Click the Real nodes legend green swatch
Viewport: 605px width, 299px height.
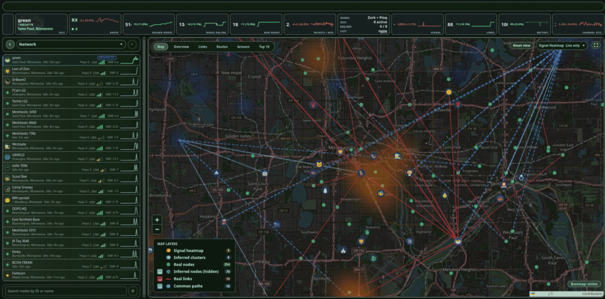[x=170, y=265]
